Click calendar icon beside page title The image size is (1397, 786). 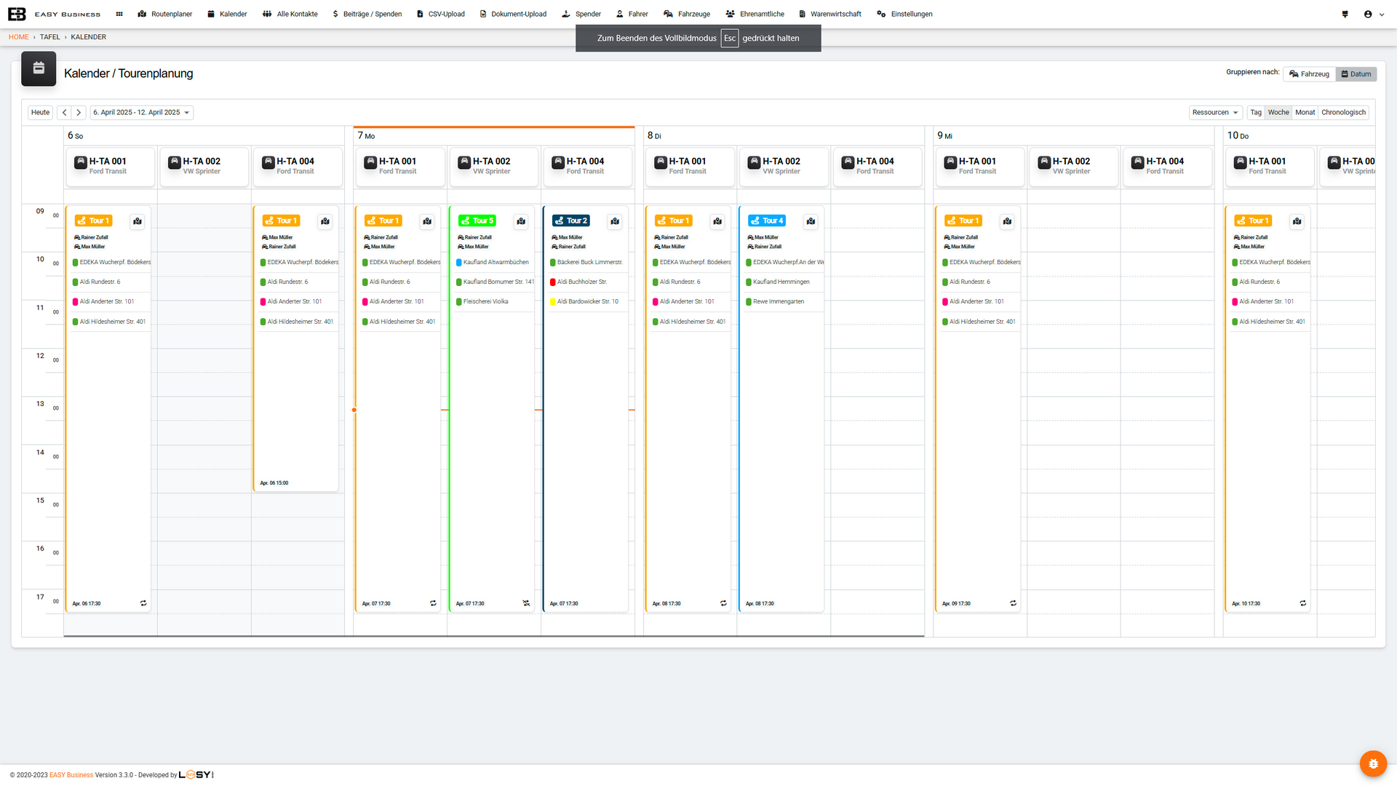[39, 68]
